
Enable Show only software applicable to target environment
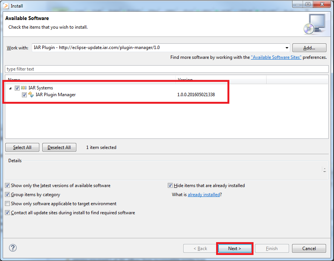coord(8,204)
